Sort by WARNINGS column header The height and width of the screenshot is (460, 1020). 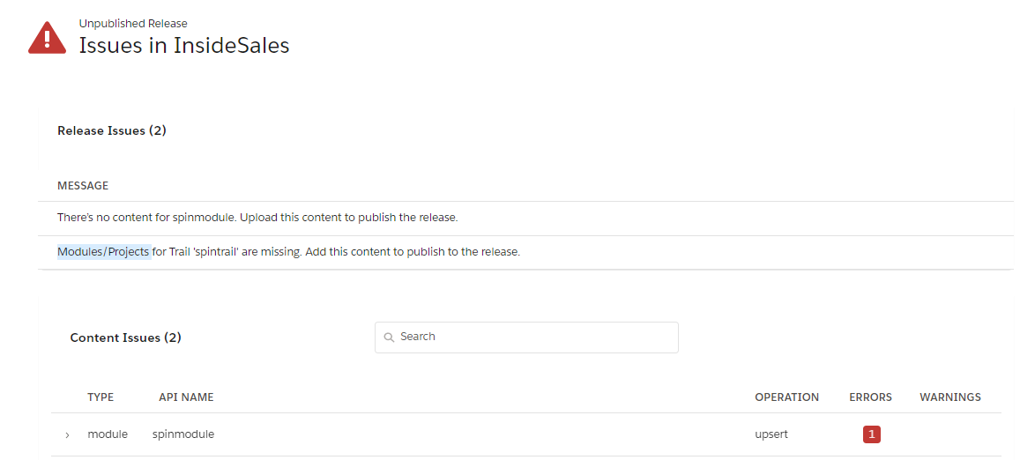point(949,397)
